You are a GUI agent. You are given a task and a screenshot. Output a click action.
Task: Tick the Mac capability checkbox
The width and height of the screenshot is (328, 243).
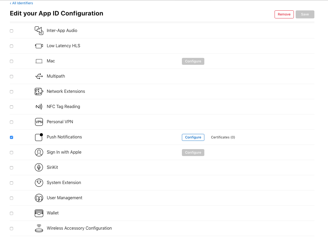coord(11,61)
